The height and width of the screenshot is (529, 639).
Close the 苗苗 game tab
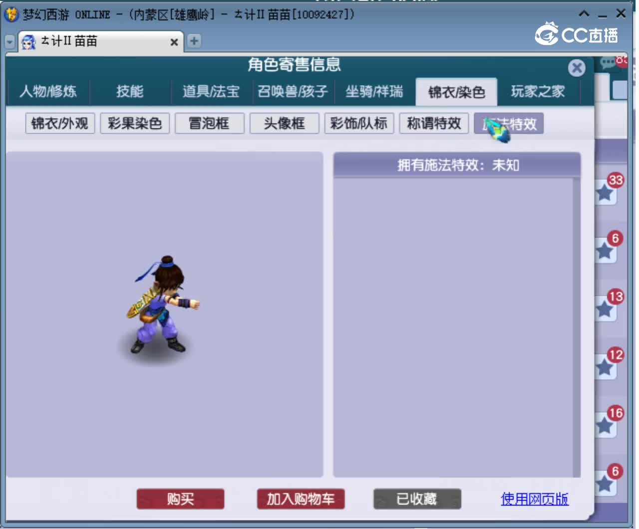pyautogui.click(x=174, y=42)
